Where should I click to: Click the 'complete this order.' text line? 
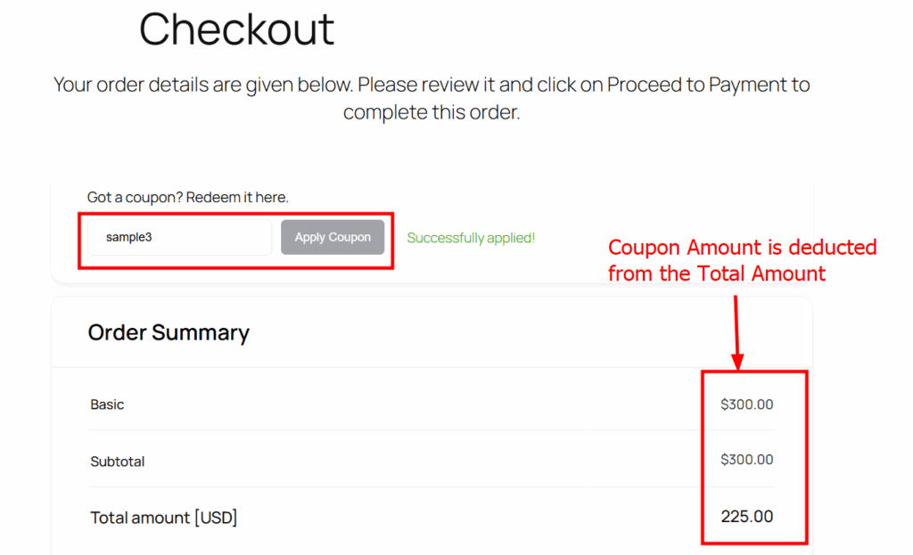point(431,113)
